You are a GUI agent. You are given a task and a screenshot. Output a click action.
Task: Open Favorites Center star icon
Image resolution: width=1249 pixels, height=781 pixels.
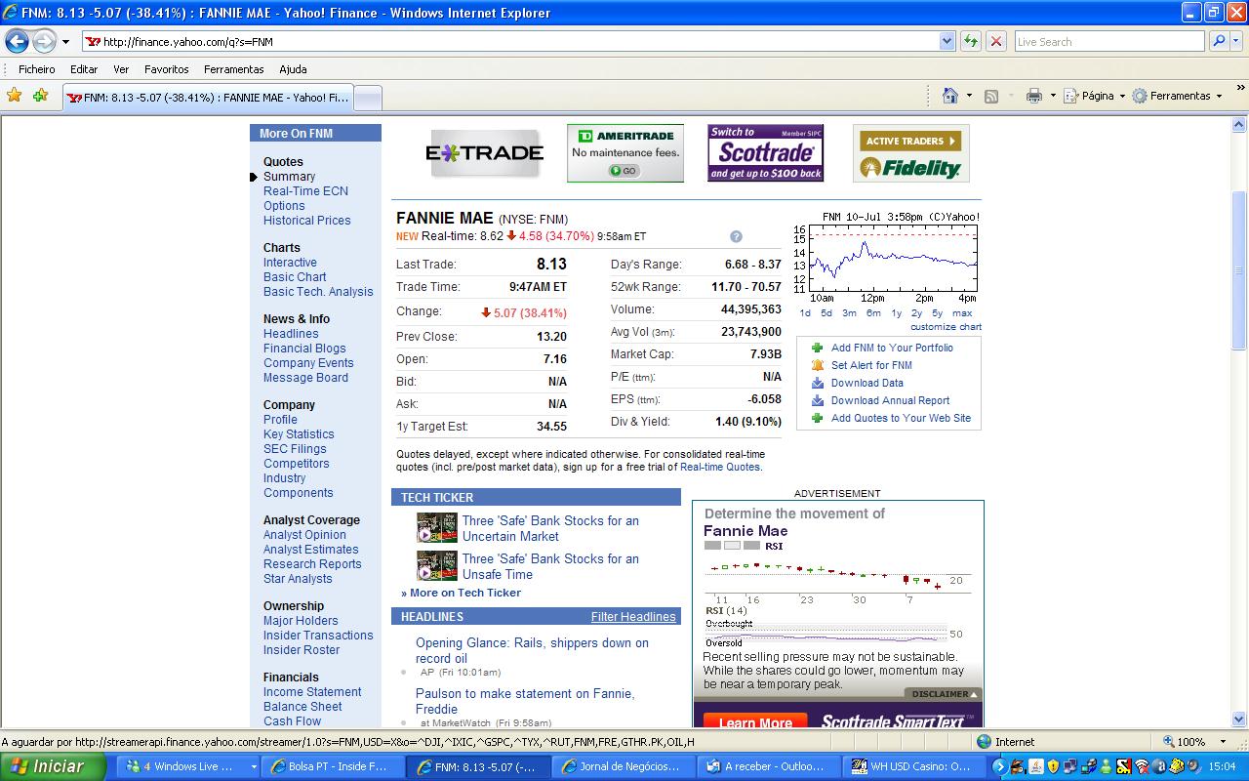[x=14, y=95]
